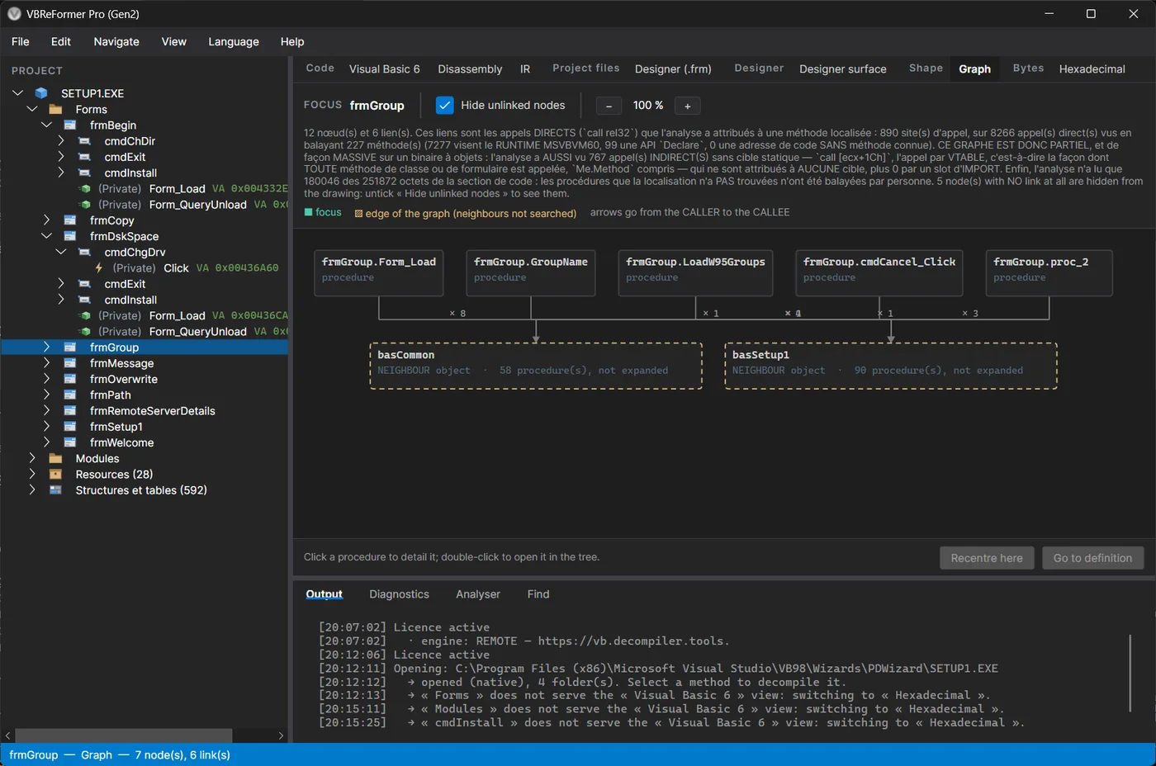Click the Go to definition button
Viewport: 1156px width, 766px height.
[1092, 558]
